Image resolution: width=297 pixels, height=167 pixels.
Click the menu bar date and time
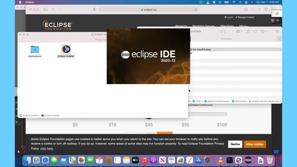[x=267, y=2]
